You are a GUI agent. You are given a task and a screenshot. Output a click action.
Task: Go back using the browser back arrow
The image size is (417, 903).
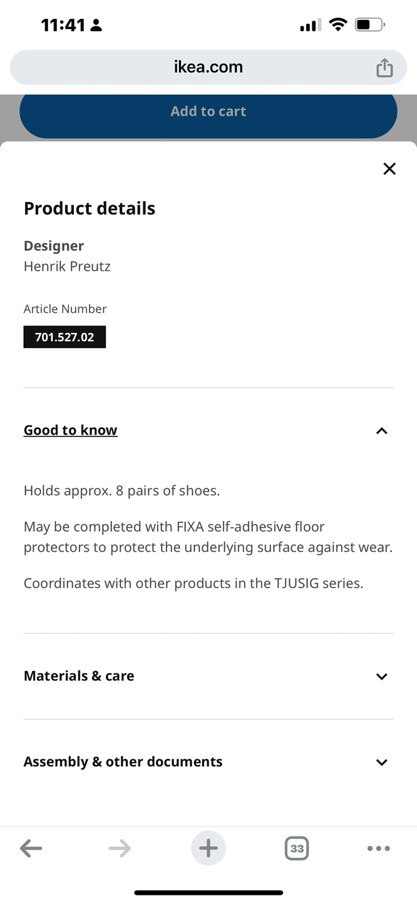31,848
